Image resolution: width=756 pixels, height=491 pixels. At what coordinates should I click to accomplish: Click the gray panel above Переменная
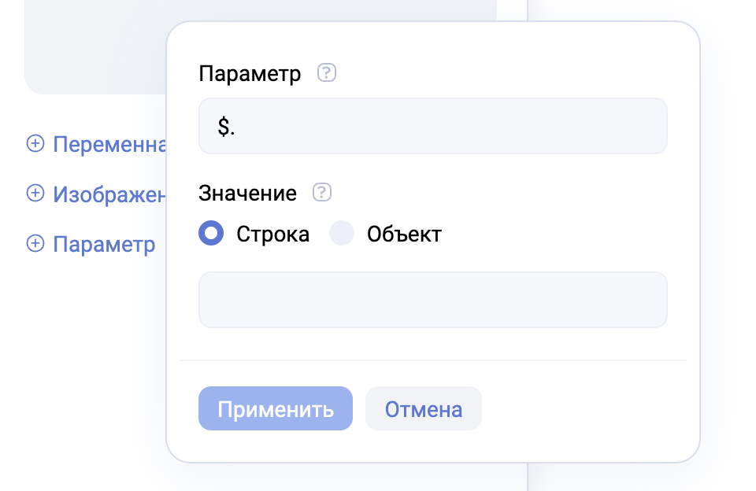(94, 47)
